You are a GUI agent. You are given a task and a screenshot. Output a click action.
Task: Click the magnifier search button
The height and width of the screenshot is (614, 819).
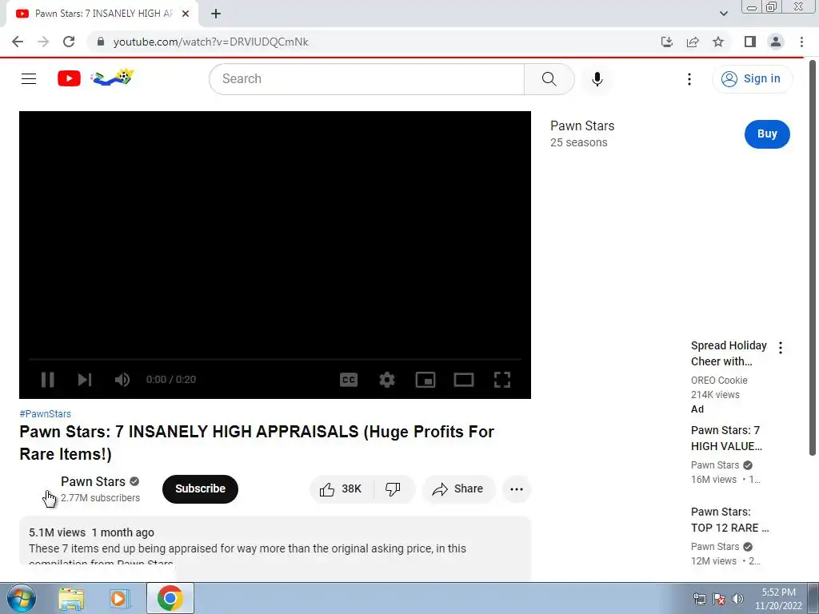[x=549, y=79]
